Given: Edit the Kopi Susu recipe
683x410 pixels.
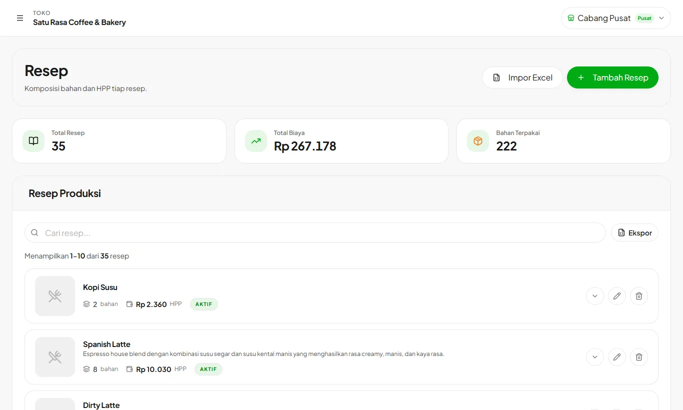Looking at the screenshot, I should click(617, 296).
